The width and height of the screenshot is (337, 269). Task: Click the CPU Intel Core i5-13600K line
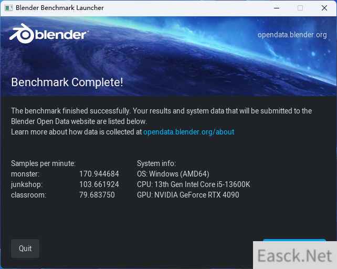pyautogui.click(x=193, y=184)
